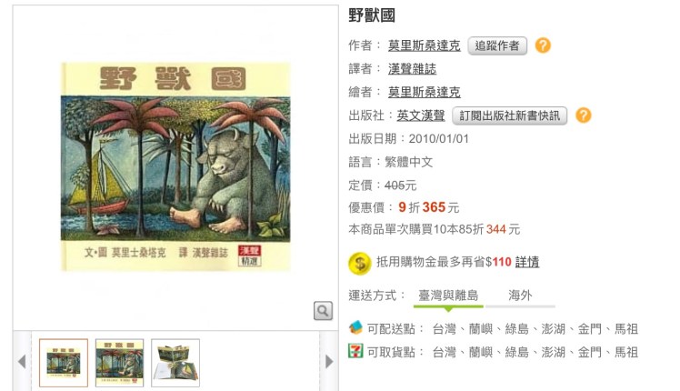Show previous thumbnails with left arrow
Screen dimensions: 680x391
[22, 361]
